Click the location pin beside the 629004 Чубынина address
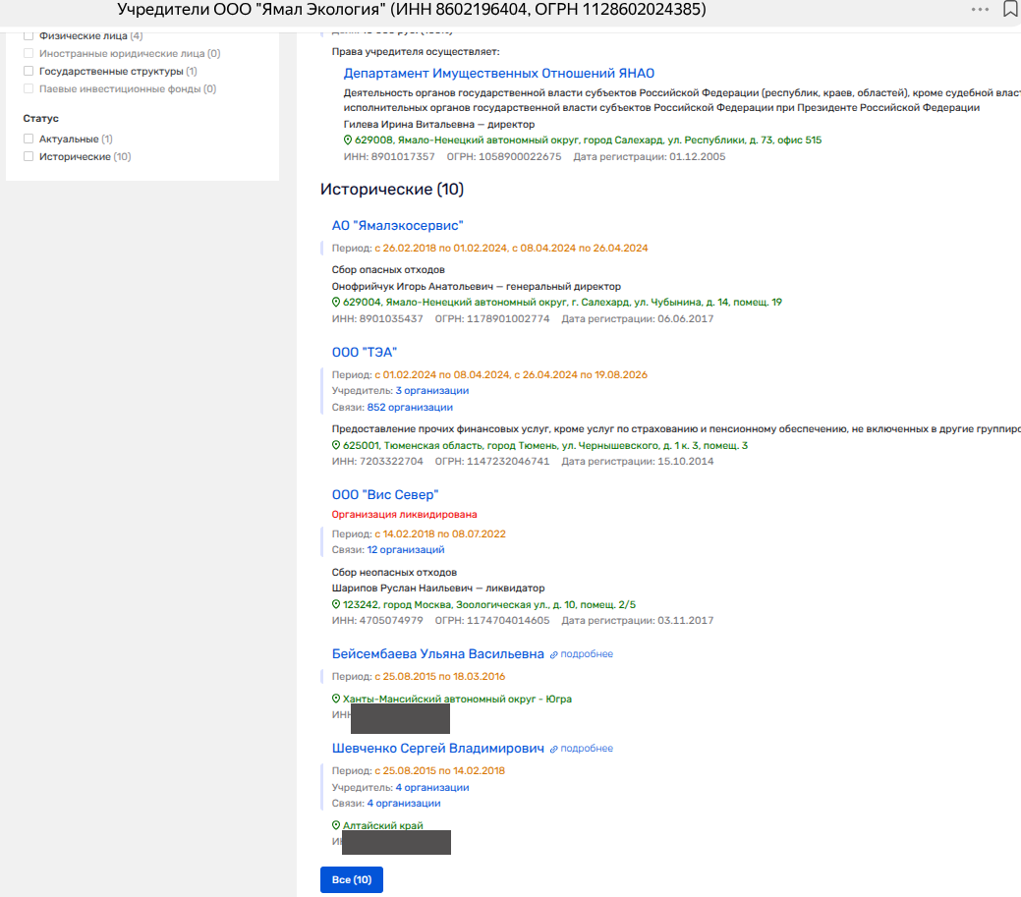1021x897 pixels. tap(336, 302)
